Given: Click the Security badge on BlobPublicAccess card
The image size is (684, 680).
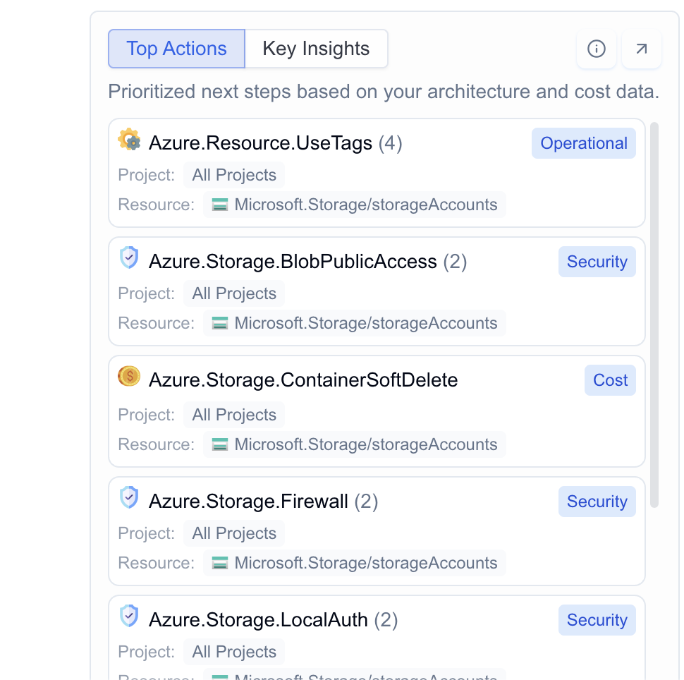Looking at the screenshot, I should coord(597,262).
